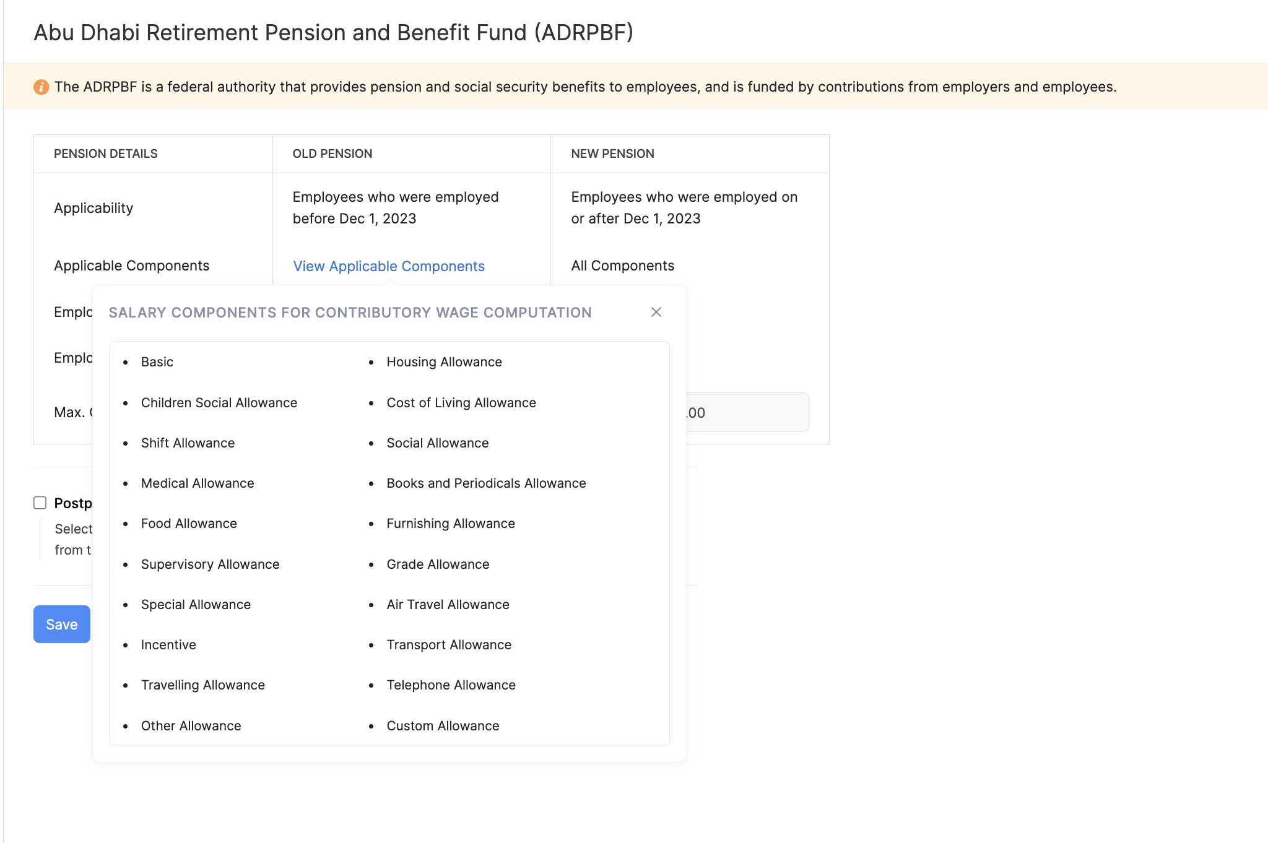Click the ADRPBF page heading
The image size is (1268, 843).
click(x=333, y=32)
